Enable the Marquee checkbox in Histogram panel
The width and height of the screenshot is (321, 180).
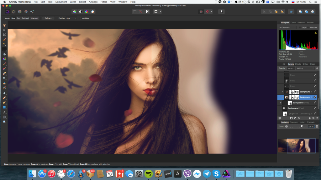click(x=308, y=27)
